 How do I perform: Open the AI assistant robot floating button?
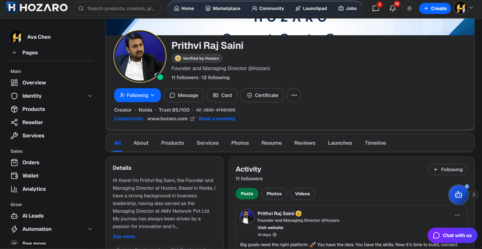tap(458, 195)
